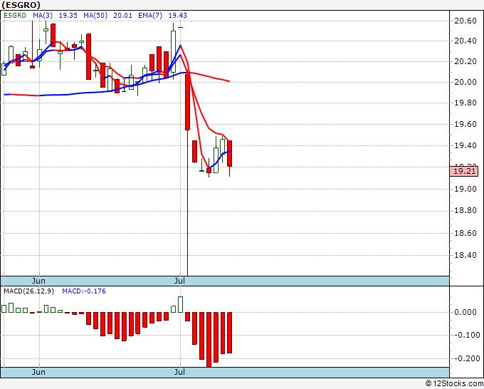Click the MACD:-0.176 value readout
The height and width of the screenshot is (389, 484).
(84, 291)
